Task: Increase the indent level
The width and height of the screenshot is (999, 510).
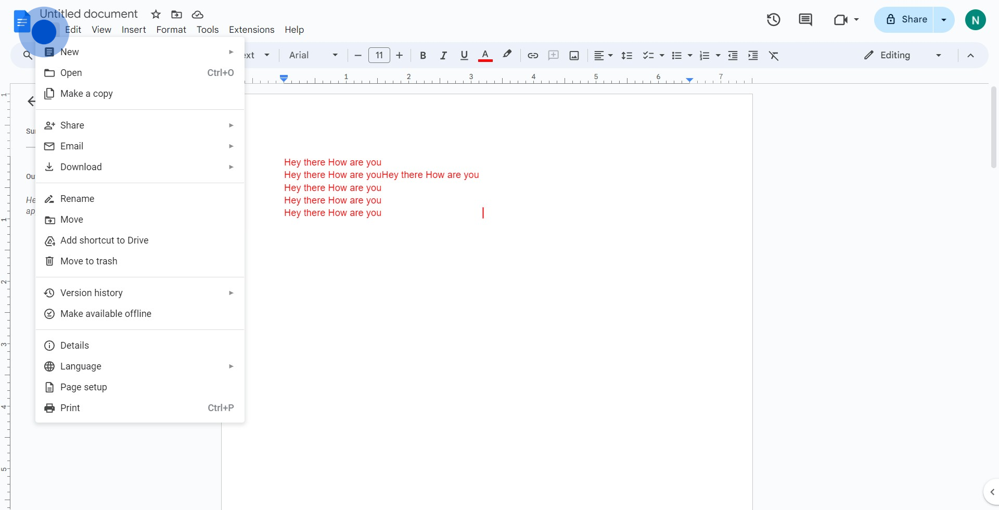Action: pos(753,55)
